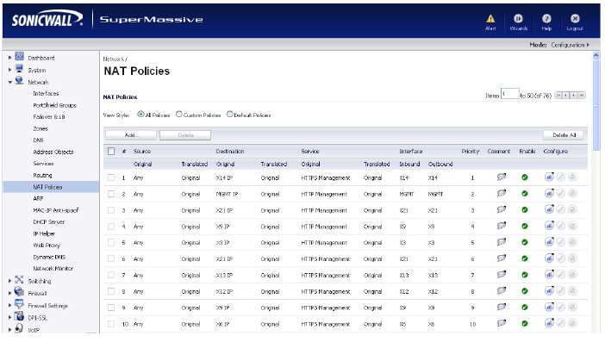Viewport: 605px width, 342px height.
Task: Open Address Objects page
Action: (x=53, y=152)
